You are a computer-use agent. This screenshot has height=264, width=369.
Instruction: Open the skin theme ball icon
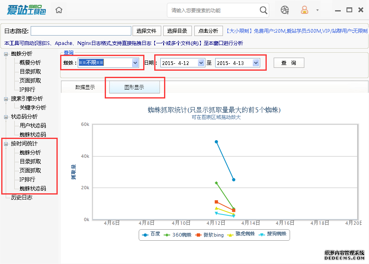click(285, 10)
